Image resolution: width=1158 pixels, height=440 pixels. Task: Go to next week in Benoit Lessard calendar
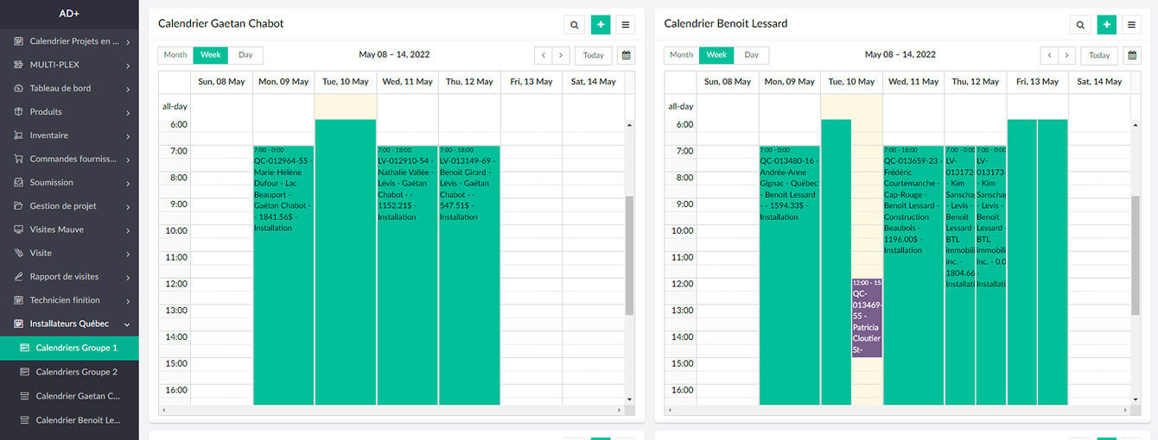coord(1067,55)
